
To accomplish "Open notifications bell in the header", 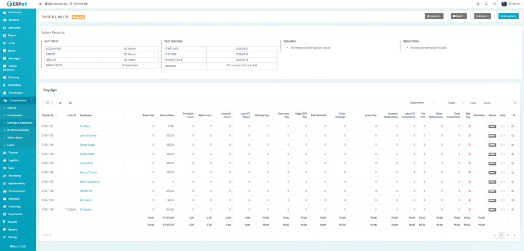I will (486, 4).
